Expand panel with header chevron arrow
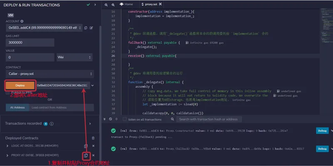The image size is (333, 166). [x=95, y=5]
